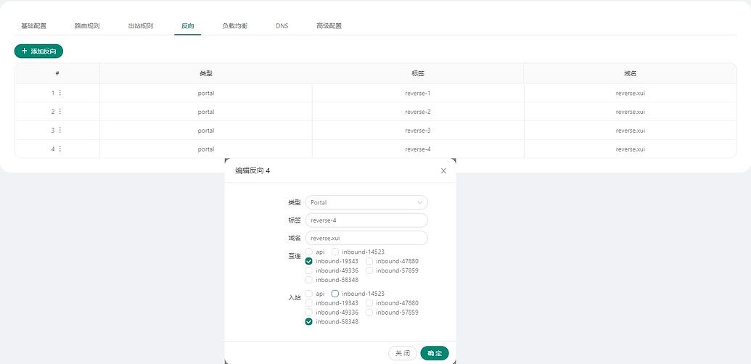Confirm with the 确定 button
This screenshot has width=751, height=364.
(435, 353)
